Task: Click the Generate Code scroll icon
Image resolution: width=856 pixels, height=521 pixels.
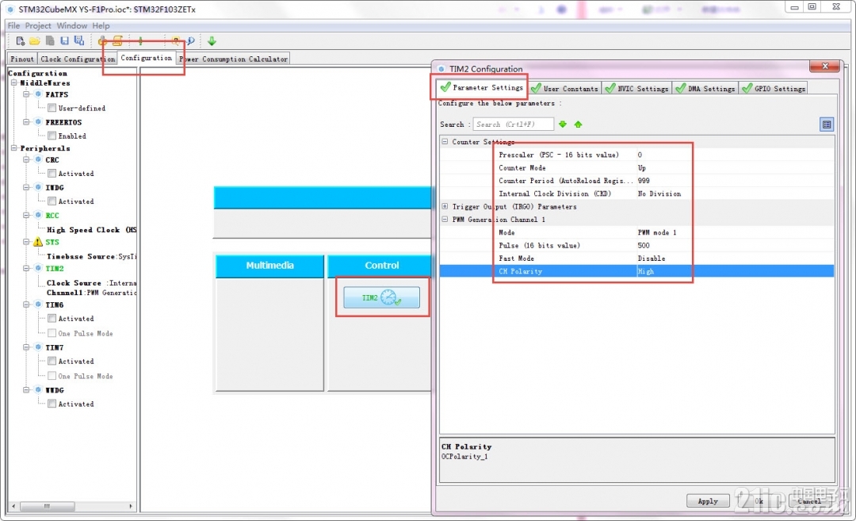Action: pyautogui.click(x=117, y=40)
